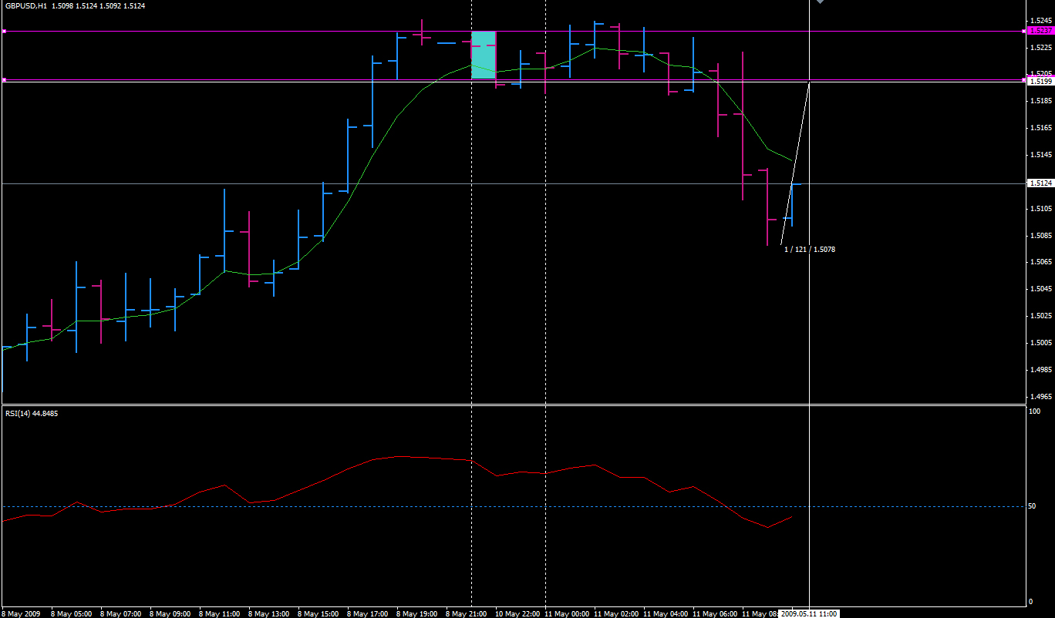1055x618 pixels.
Task: Click the magenta 1.5237 price label
Action: [1040, 32]
